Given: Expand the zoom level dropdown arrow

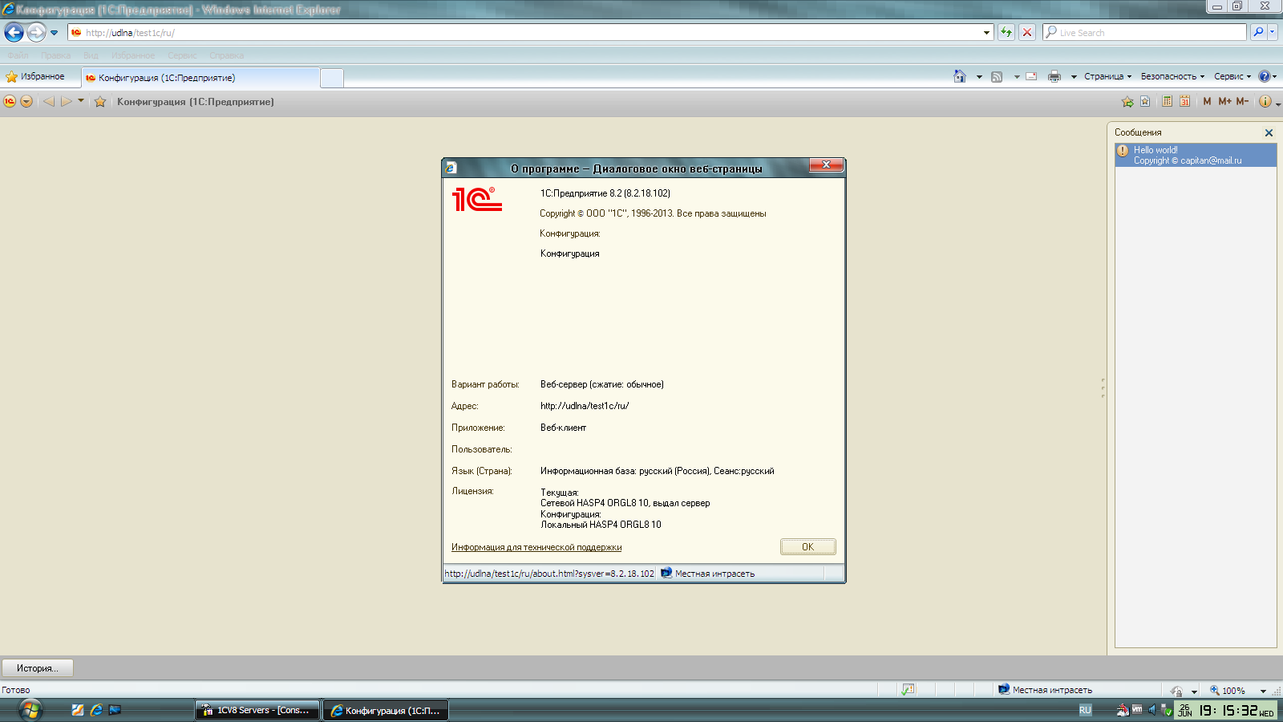Looking at the screenshot, I should point(1263,691).
